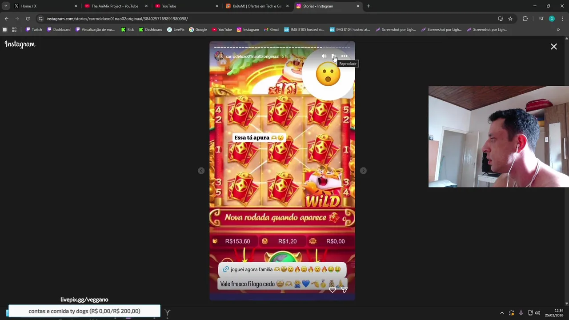Image resolution: width=569 pixels, height=320 pixels.
Task: Switch to the KaBuM! Ofertas tab
Action: point(256,6)
